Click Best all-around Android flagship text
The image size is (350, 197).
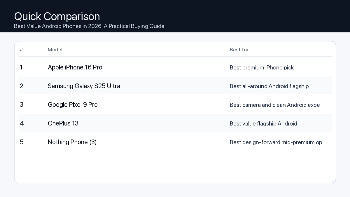tap(269, 86)
